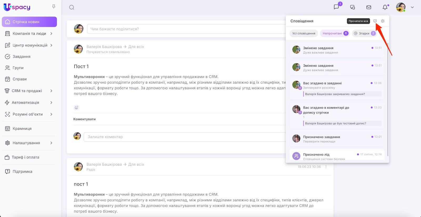Open user profile dropdown arrow
The image size is (421, 217).
pos(412,7)
